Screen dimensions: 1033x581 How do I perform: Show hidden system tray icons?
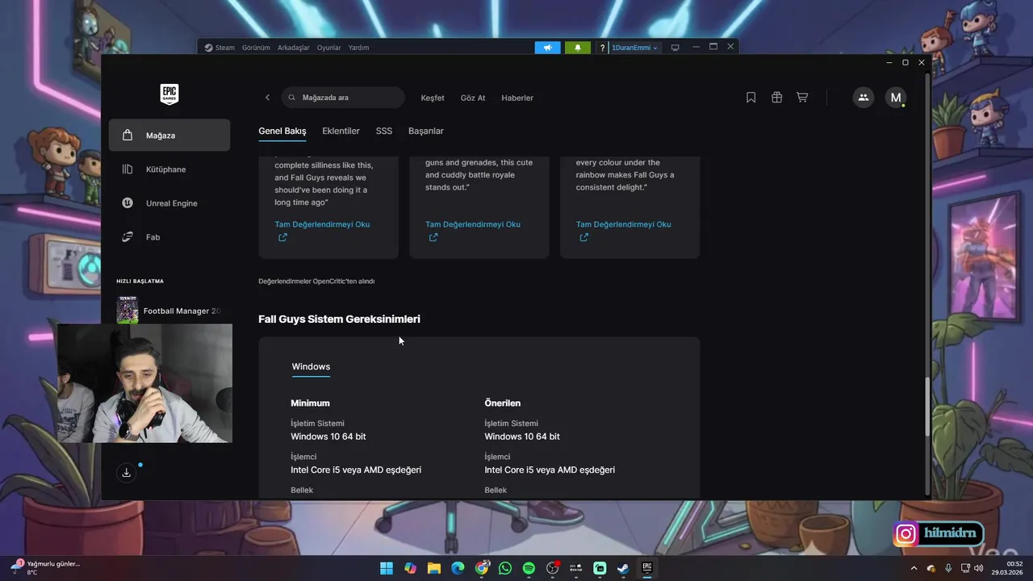[914, 568]
